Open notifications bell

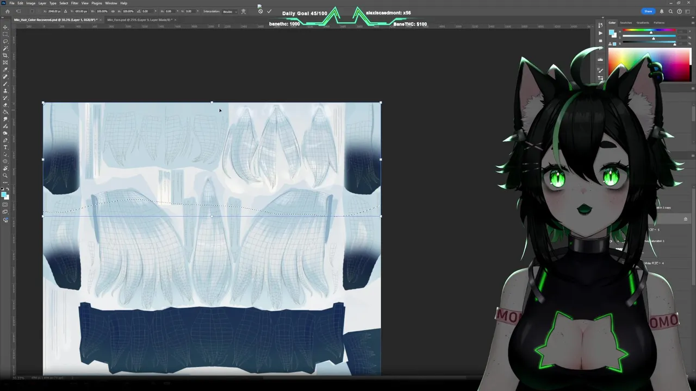click(662, 11)
